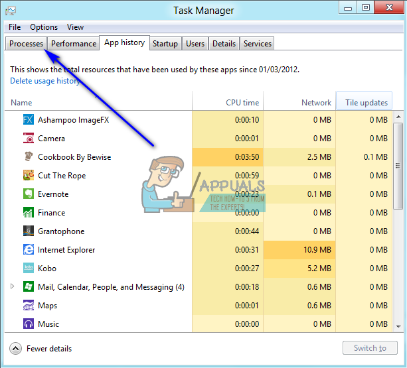
Task: Click the Camera app icon
Action: point(29,138)
